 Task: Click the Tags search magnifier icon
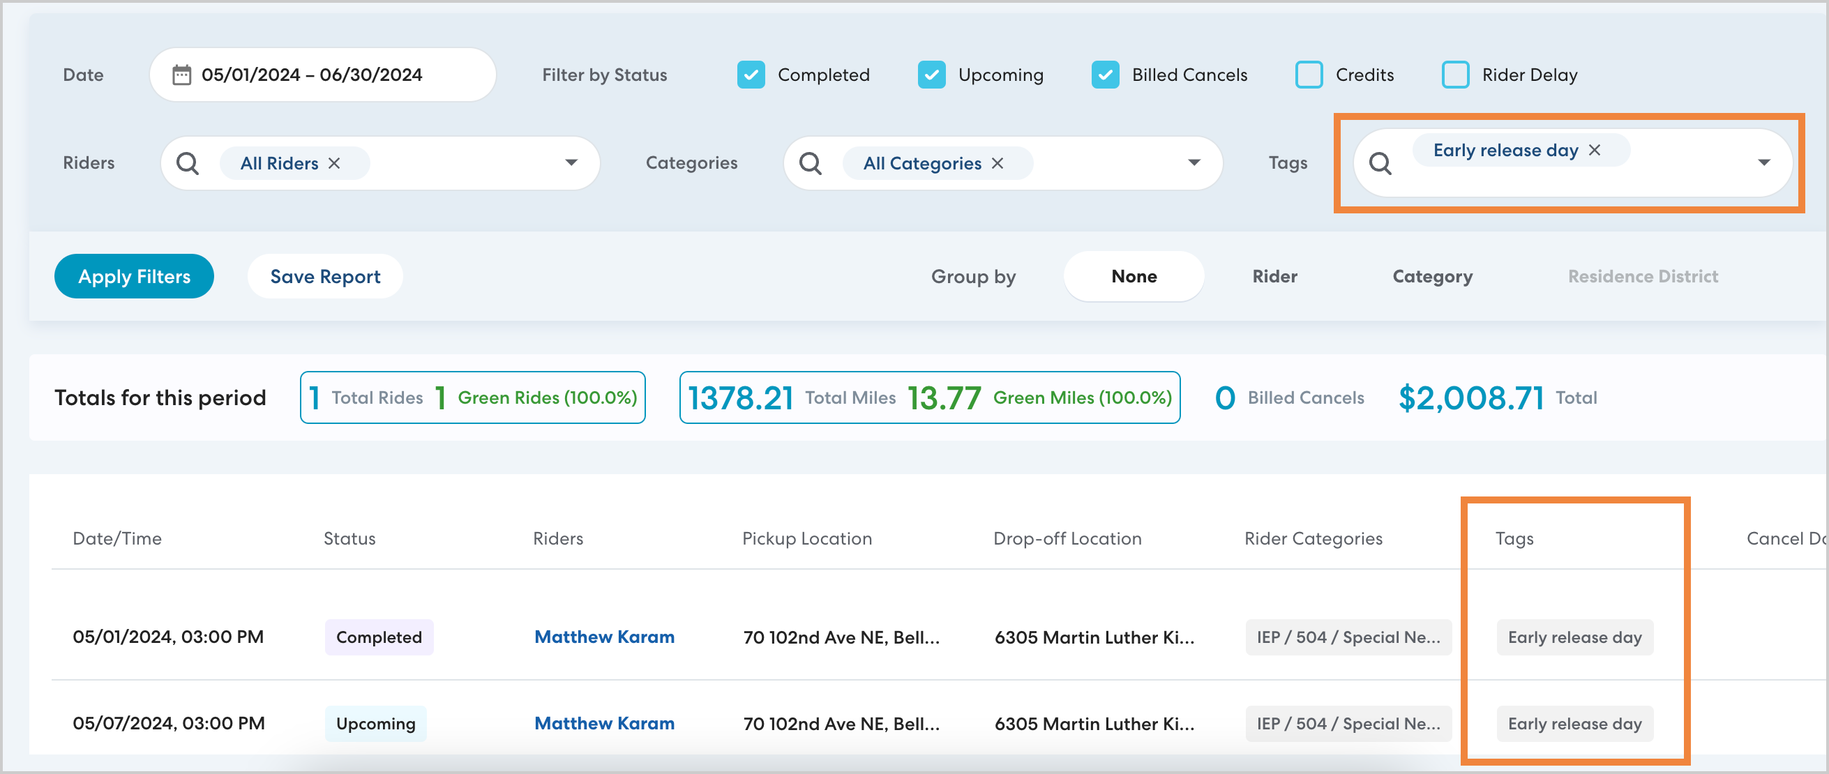click(x=1380, y=163)
